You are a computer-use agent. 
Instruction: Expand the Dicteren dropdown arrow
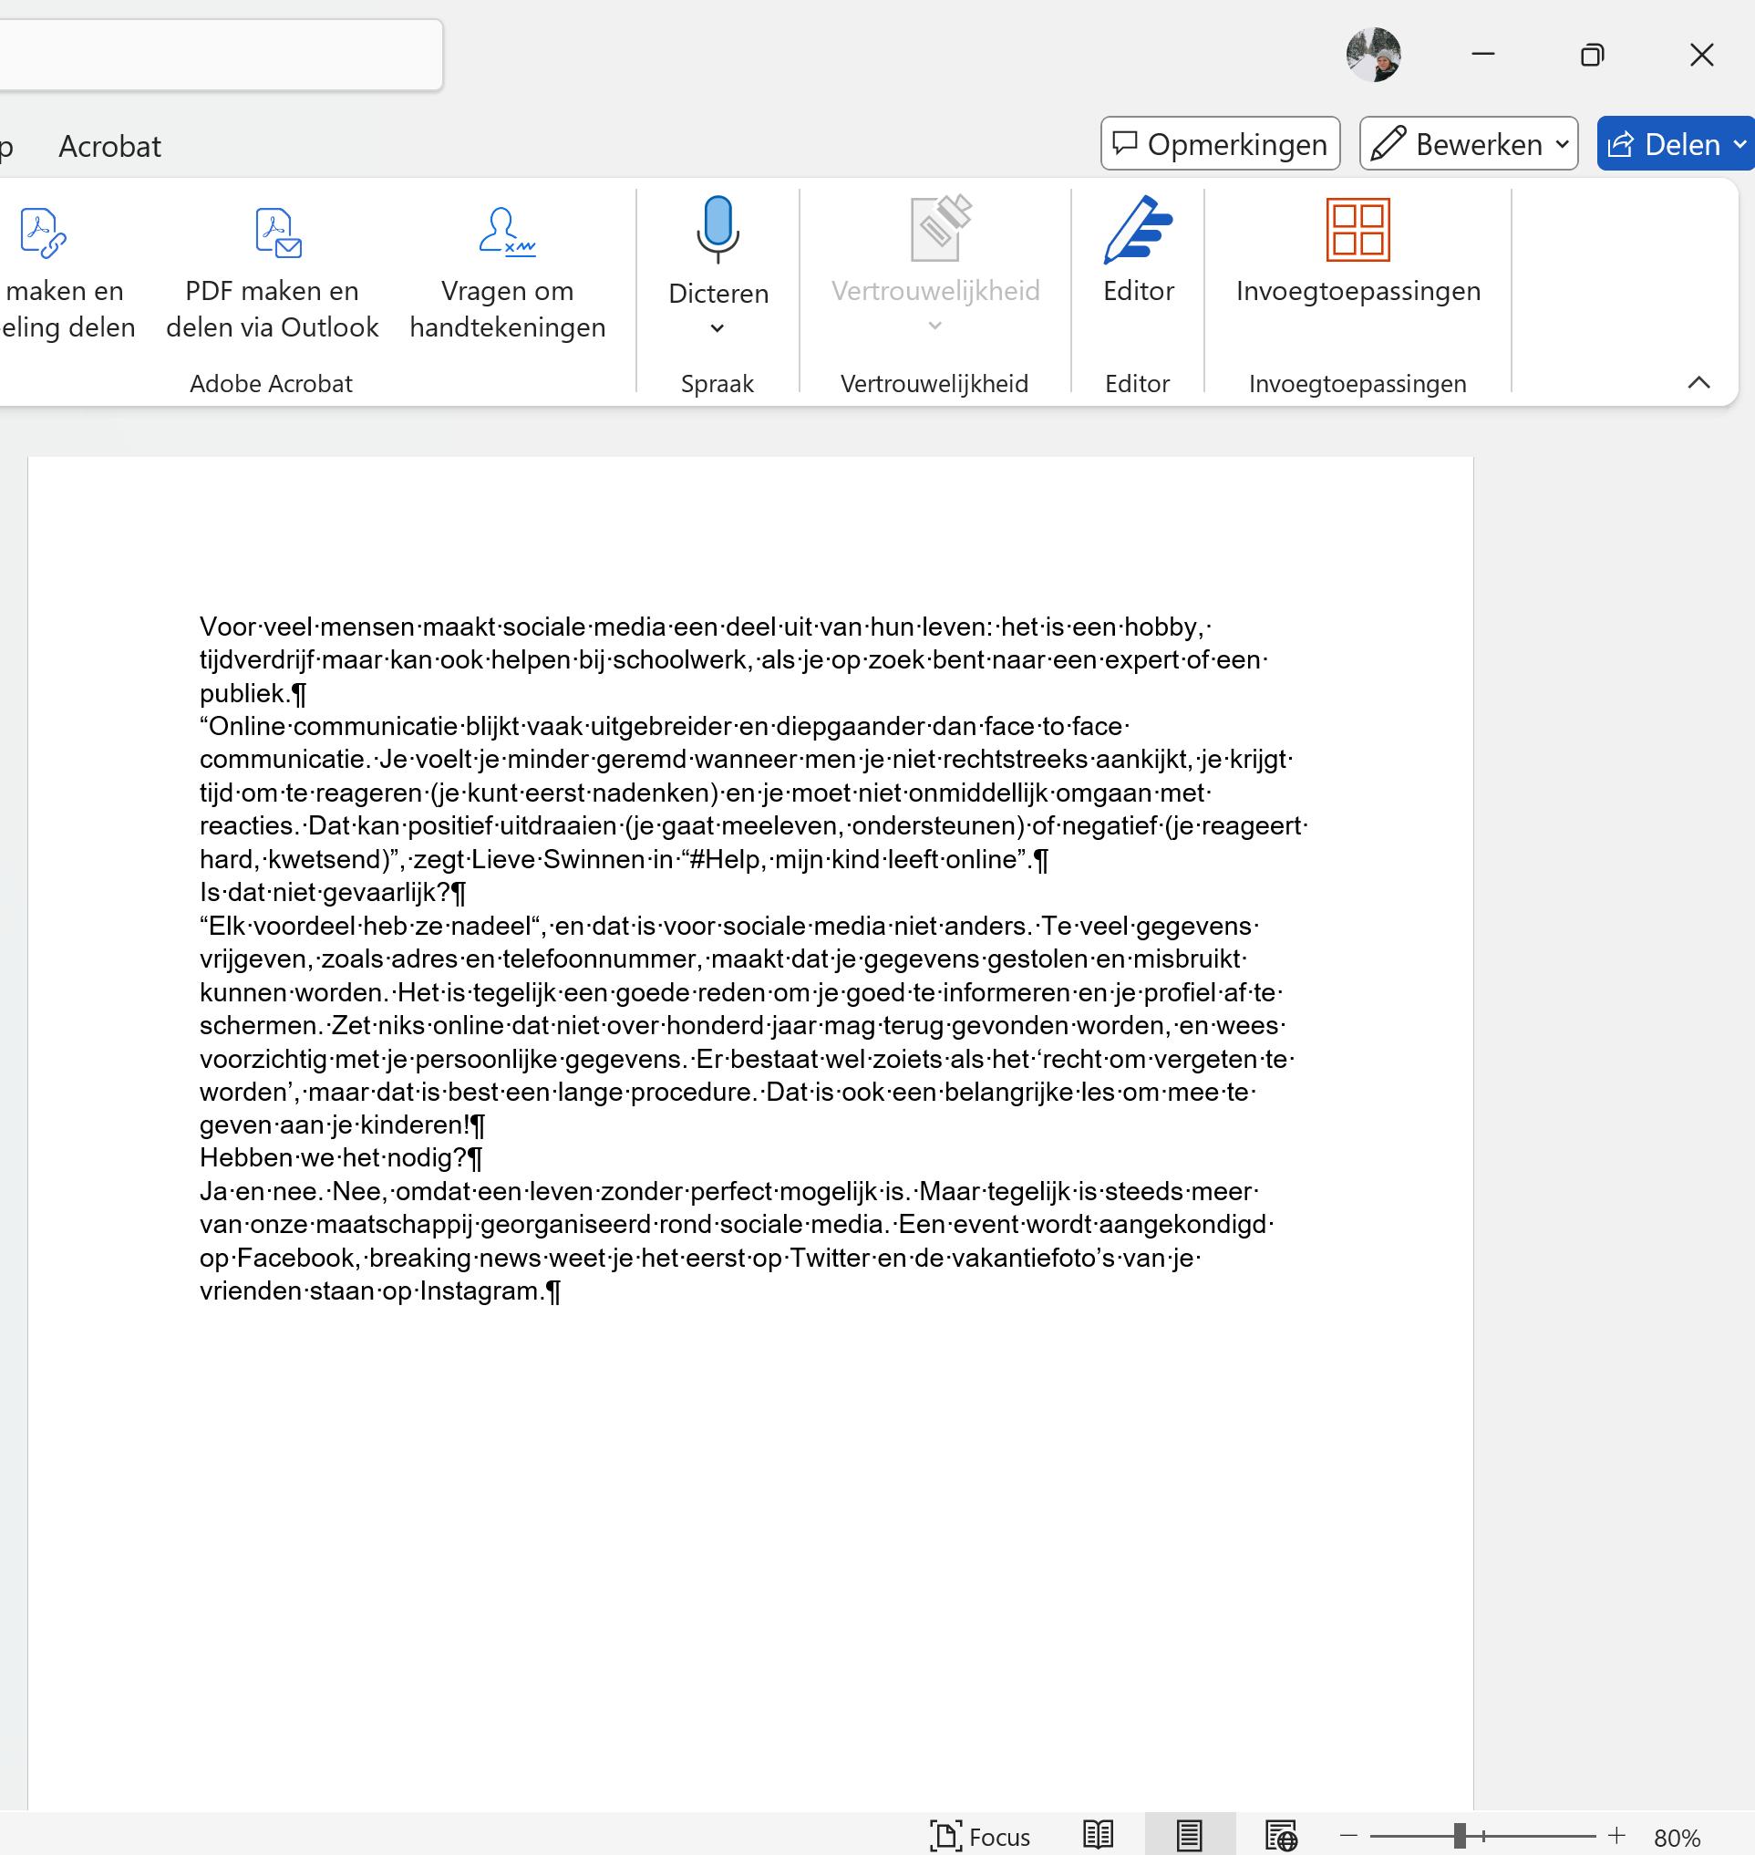[717, 328]
